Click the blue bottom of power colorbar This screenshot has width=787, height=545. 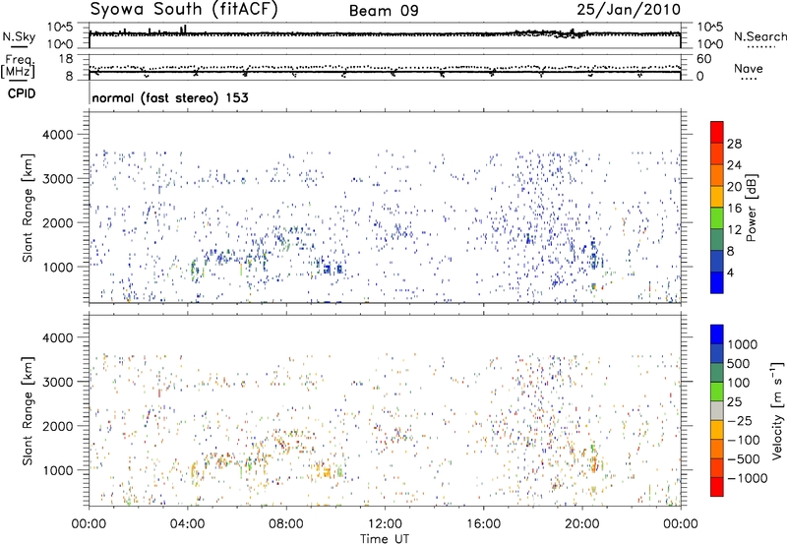pos(717,282)
